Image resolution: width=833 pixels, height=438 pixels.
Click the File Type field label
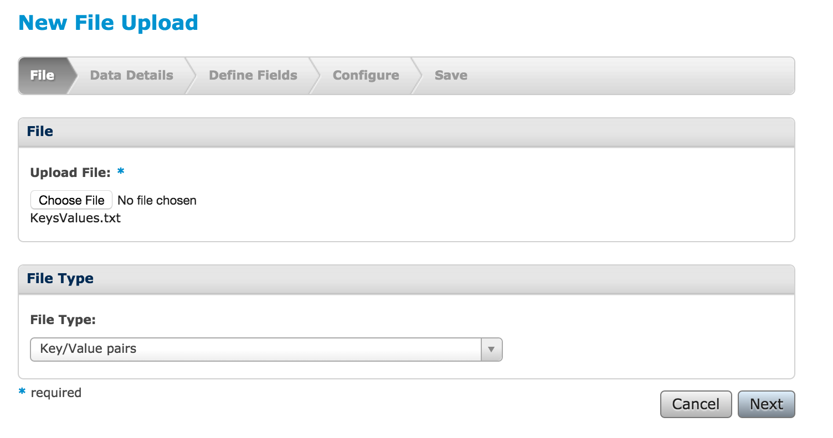coord(63,320)
